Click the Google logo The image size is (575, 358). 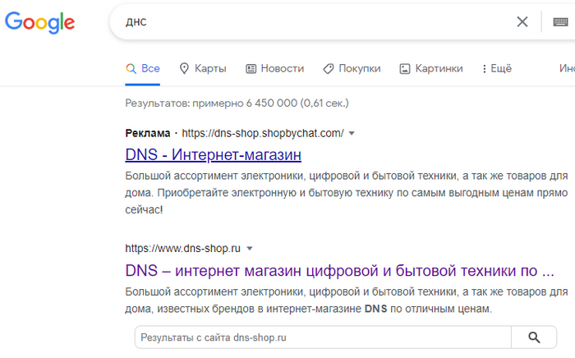(39, 22)
